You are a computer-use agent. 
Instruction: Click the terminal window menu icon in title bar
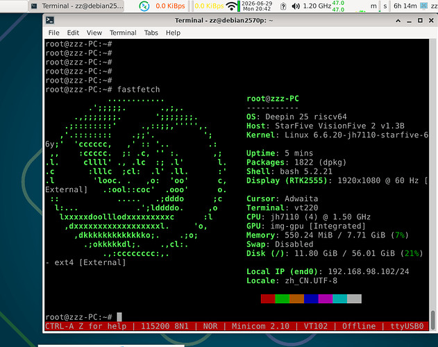[x=50, y=20]
